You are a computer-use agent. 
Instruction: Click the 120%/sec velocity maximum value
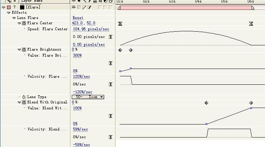(x=81, y=77)
